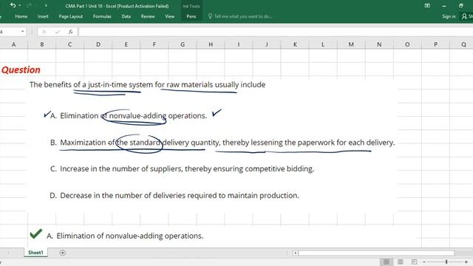Click the Tell me what you want to do box
The width and height of the screenshot is (473, 266).
(x=243, y=16)
